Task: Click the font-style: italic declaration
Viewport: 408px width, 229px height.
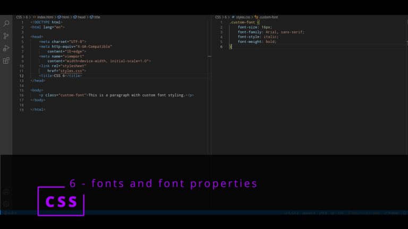Action: click(x=258, y=37)
